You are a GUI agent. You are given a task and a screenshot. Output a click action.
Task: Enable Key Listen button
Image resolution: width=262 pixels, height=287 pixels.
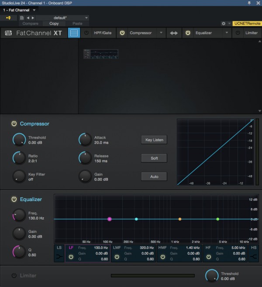coord(154,140)
